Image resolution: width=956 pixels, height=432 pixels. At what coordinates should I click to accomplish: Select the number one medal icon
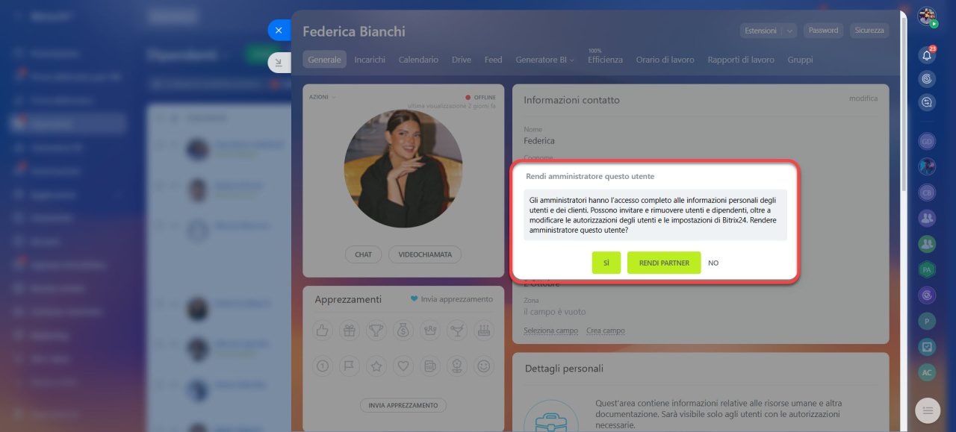(323, 366)
